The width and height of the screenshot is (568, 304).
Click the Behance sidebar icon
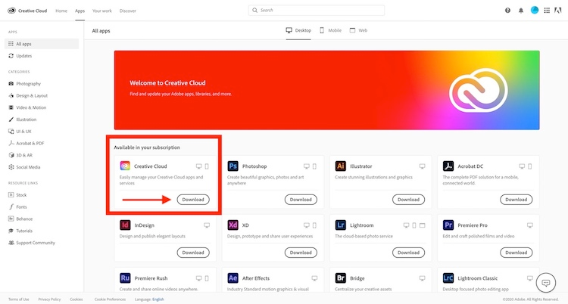pyautogui.click(x=11, y=219)
